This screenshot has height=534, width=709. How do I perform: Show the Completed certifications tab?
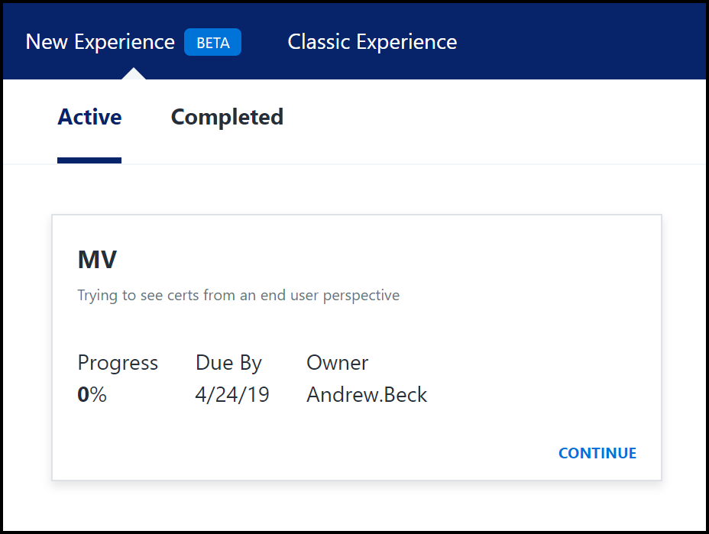tap(227, 118)
